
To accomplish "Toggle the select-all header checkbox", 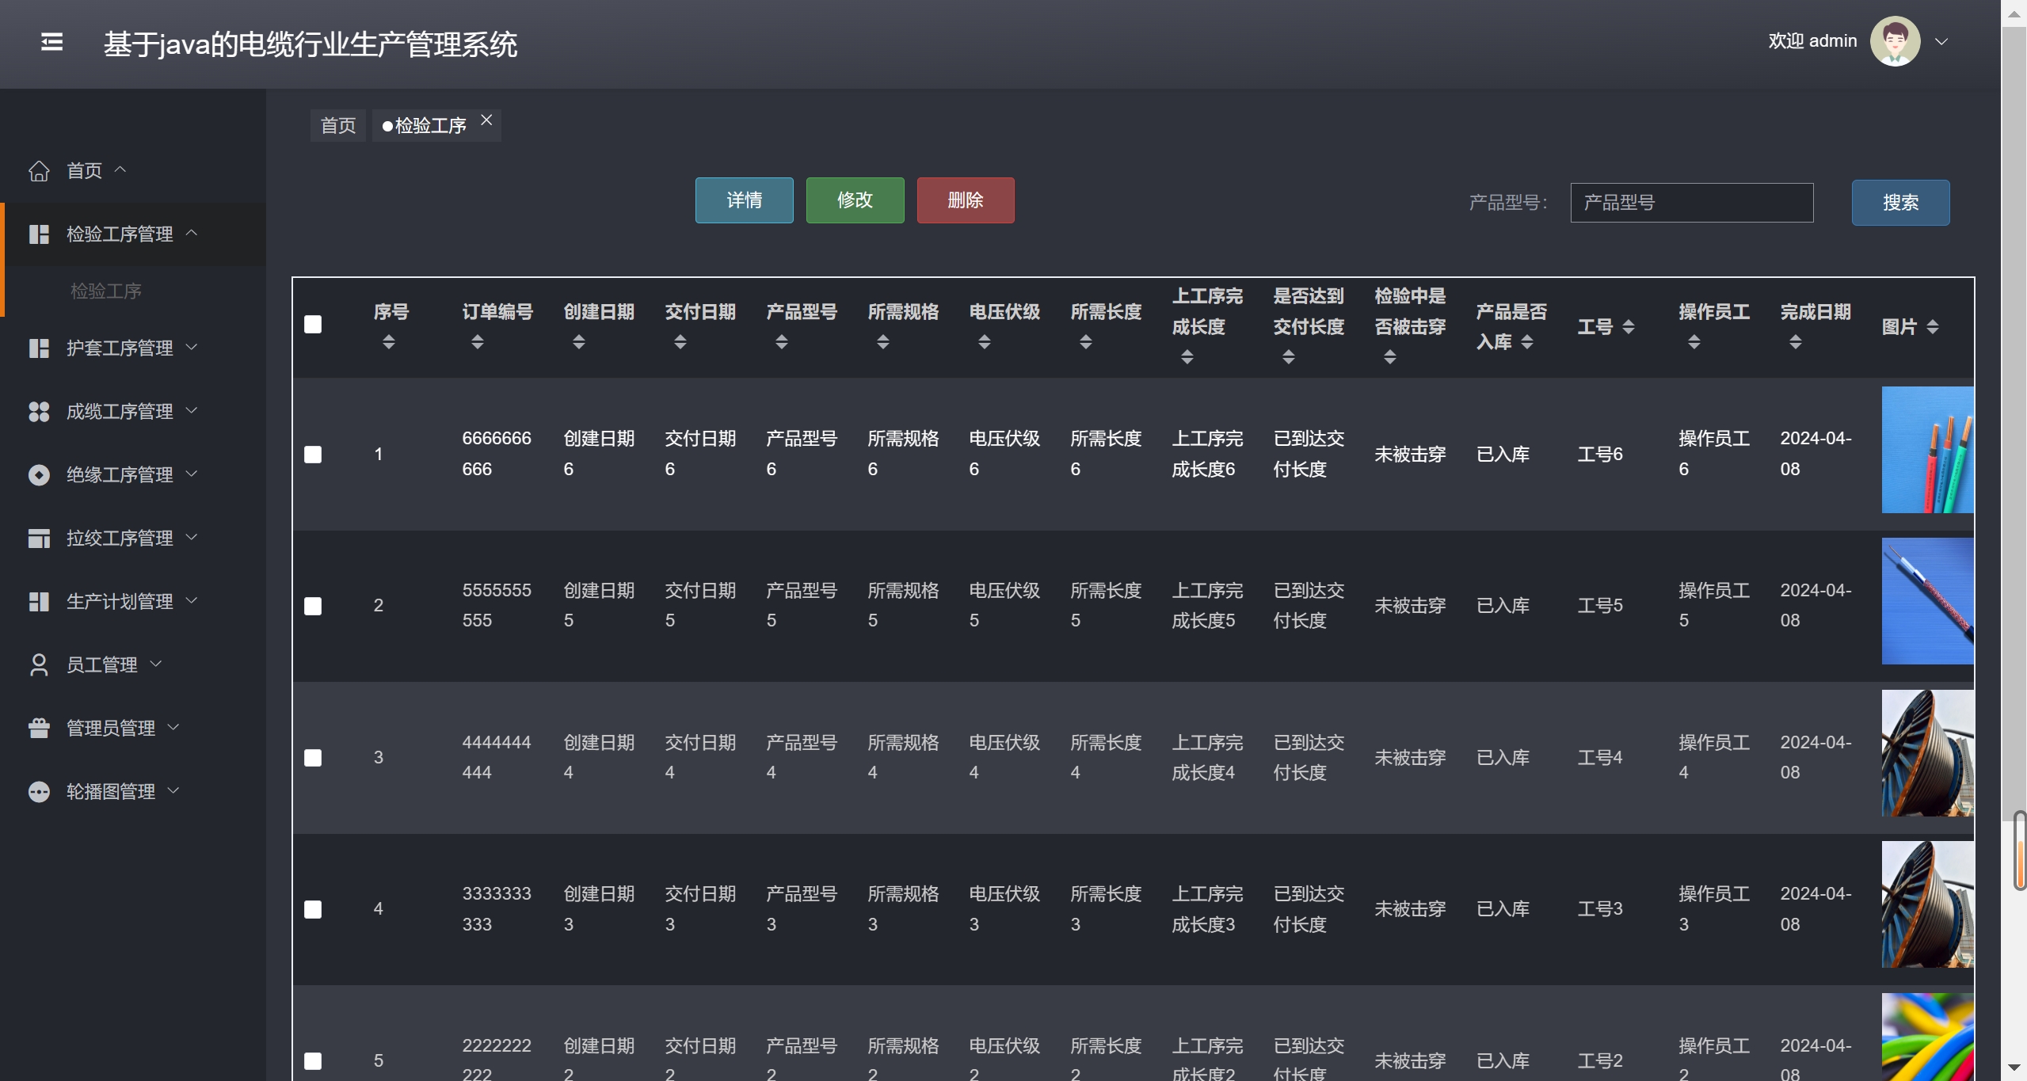I will coord(313,325).
